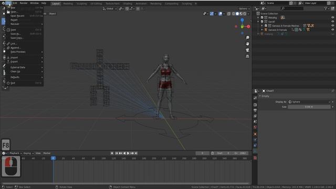Switch to the Layout workspace tab

pyautogui.click(x=56, y=4)
